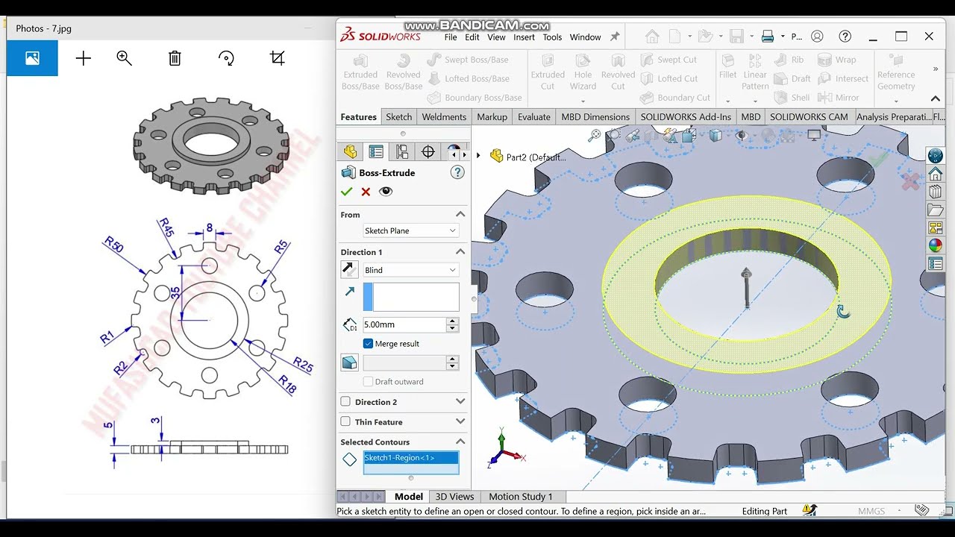Expand Thin Feature section chevron
Screen dimensions: 955x537
[460, 422]
